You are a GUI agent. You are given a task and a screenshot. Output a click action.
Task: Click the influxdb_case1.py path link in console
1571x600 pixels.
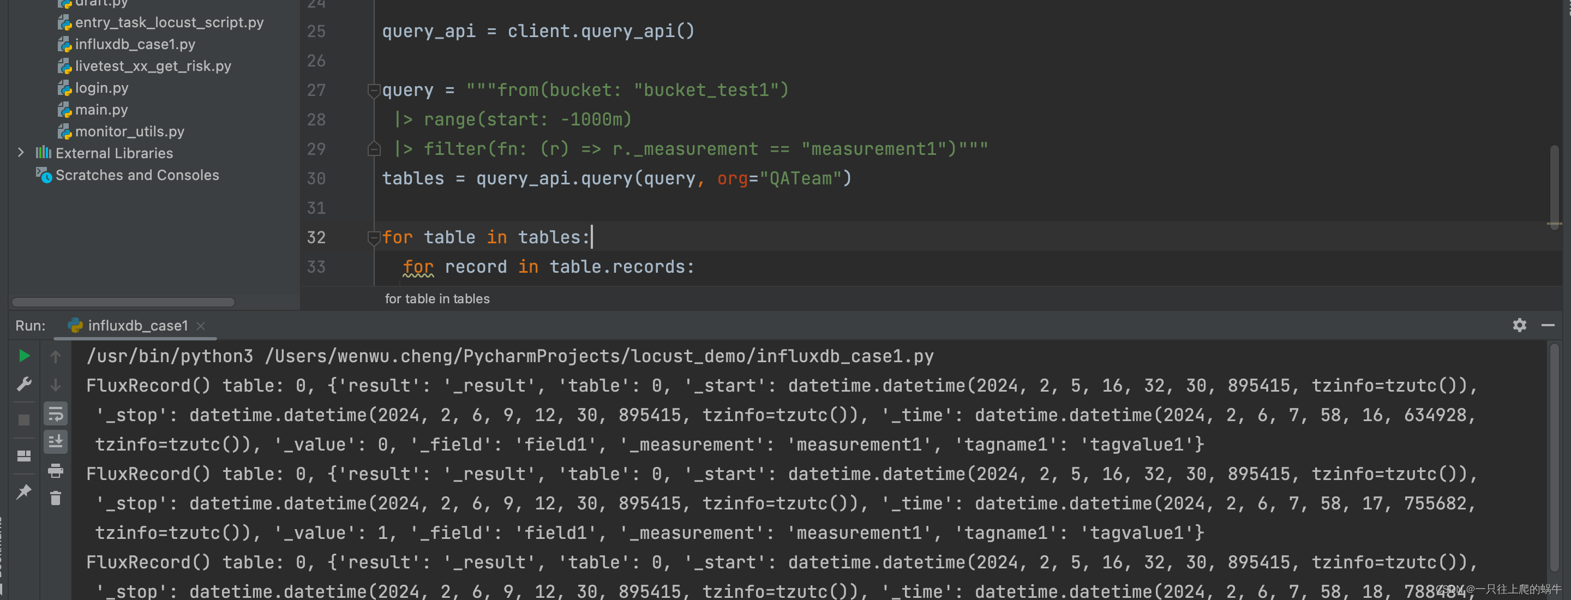click(599, 356)
